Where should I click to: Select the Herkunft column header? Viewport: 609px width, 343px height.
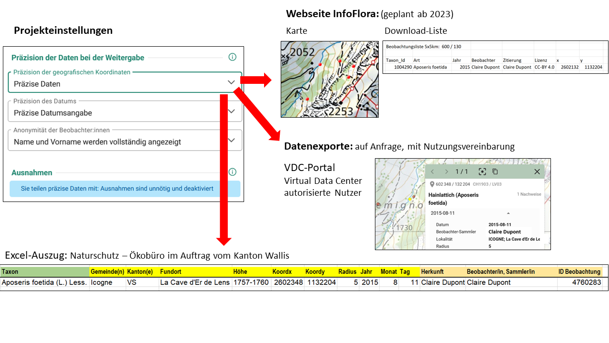click(x=442, y=272)
